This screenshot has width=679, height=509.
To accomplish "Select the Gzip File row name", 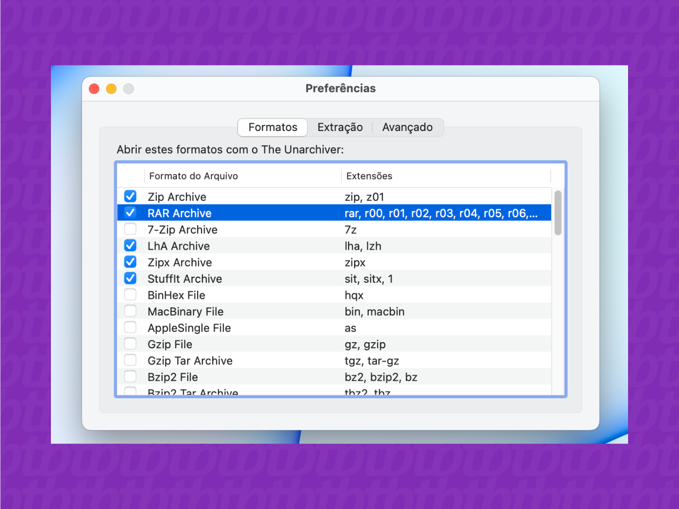I will point(170,345).
